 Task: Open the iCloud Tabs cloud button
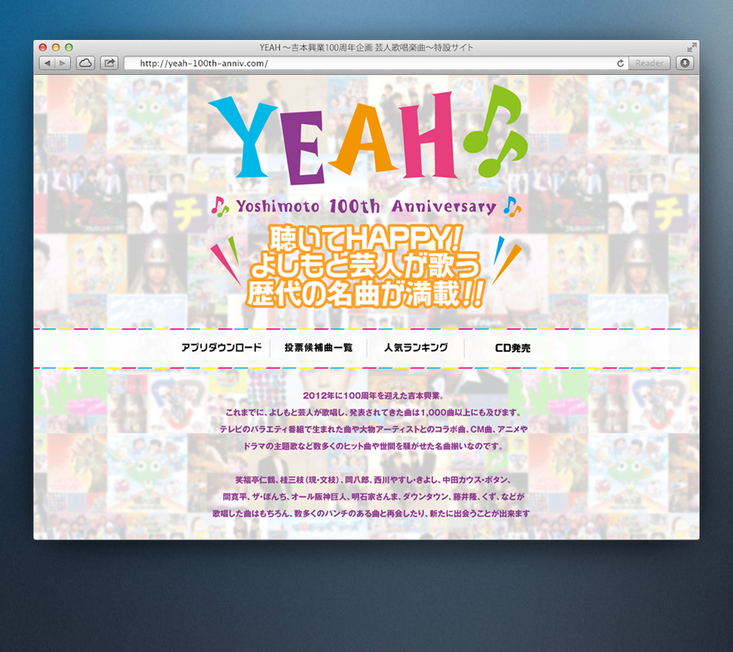(x=86, y=63)
